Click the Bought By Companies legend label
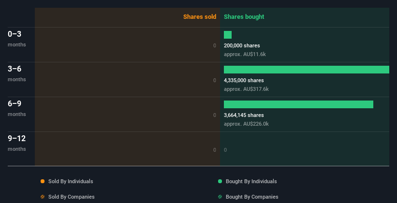Image resolution: width=397 pixels, height=203 pixels. click(x=252, y=197)
